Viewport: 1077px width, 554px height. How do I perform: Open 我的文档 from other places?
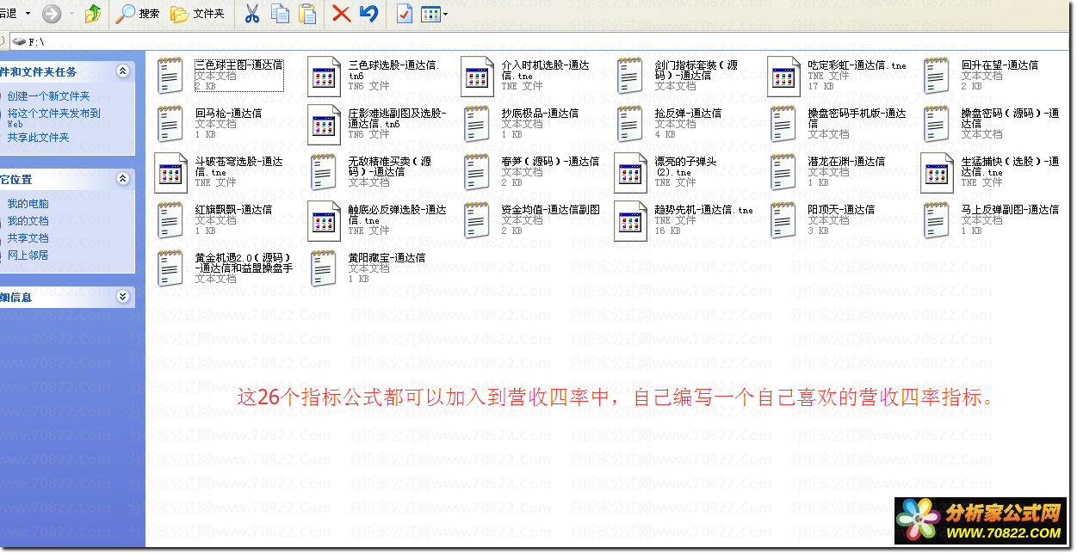pos(28,221)
